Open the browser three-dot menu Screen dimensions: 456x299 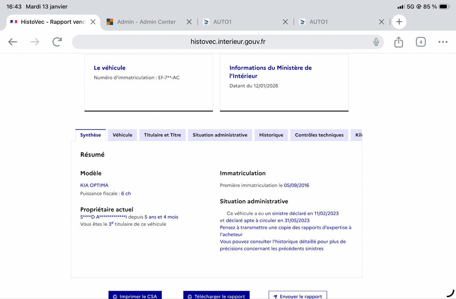[x=443, y=42]
